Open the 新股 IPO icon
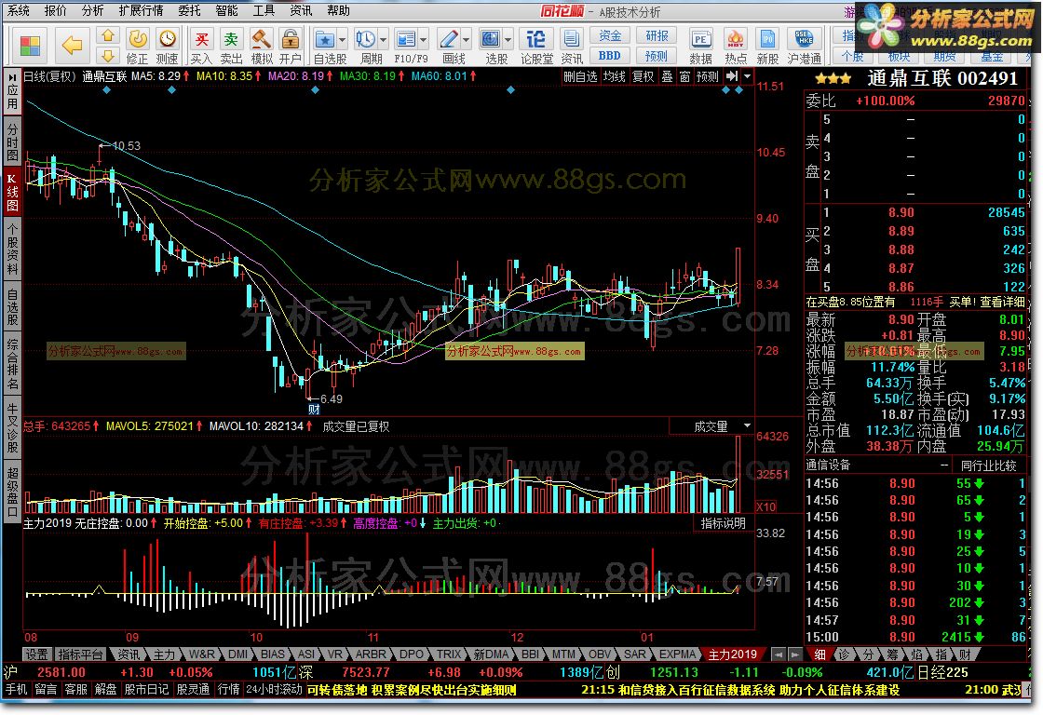Viewport: 1043px width, 715px height. [767, 46]
